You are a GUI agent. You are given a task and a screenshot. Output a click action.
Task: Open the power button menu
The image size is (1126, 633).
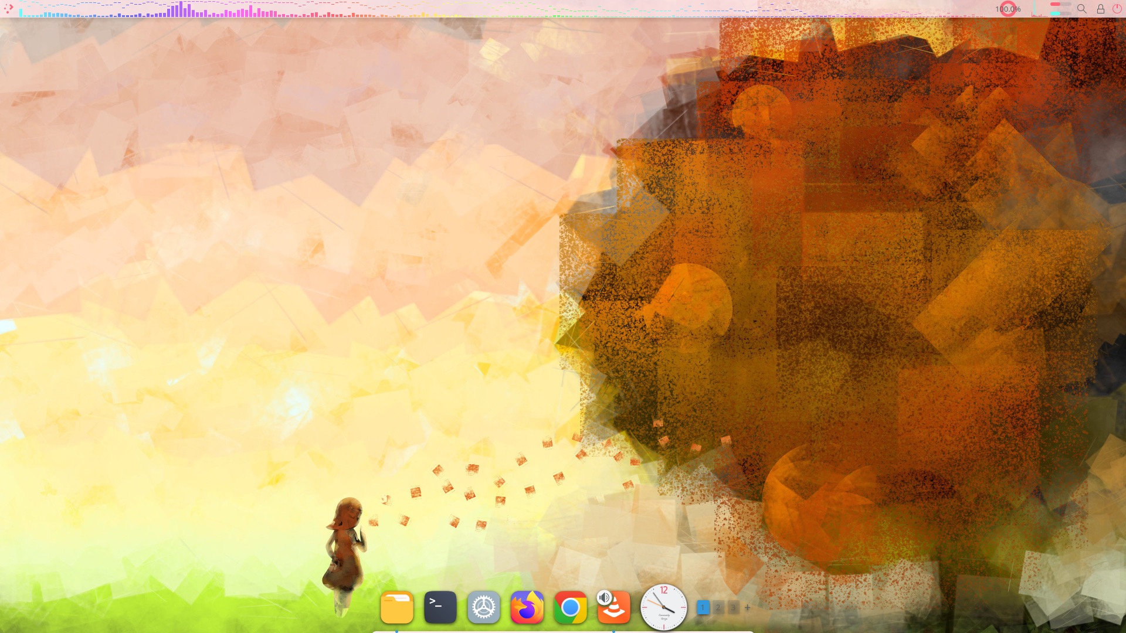point(1117,9)
